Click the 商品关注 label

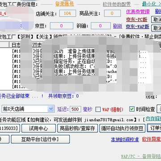tap(90, 14)
